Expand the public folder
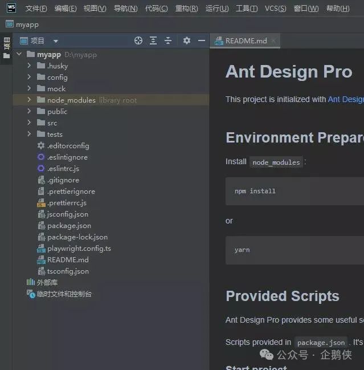The width and height of the screenshot is (364, 370). point(29,111)
